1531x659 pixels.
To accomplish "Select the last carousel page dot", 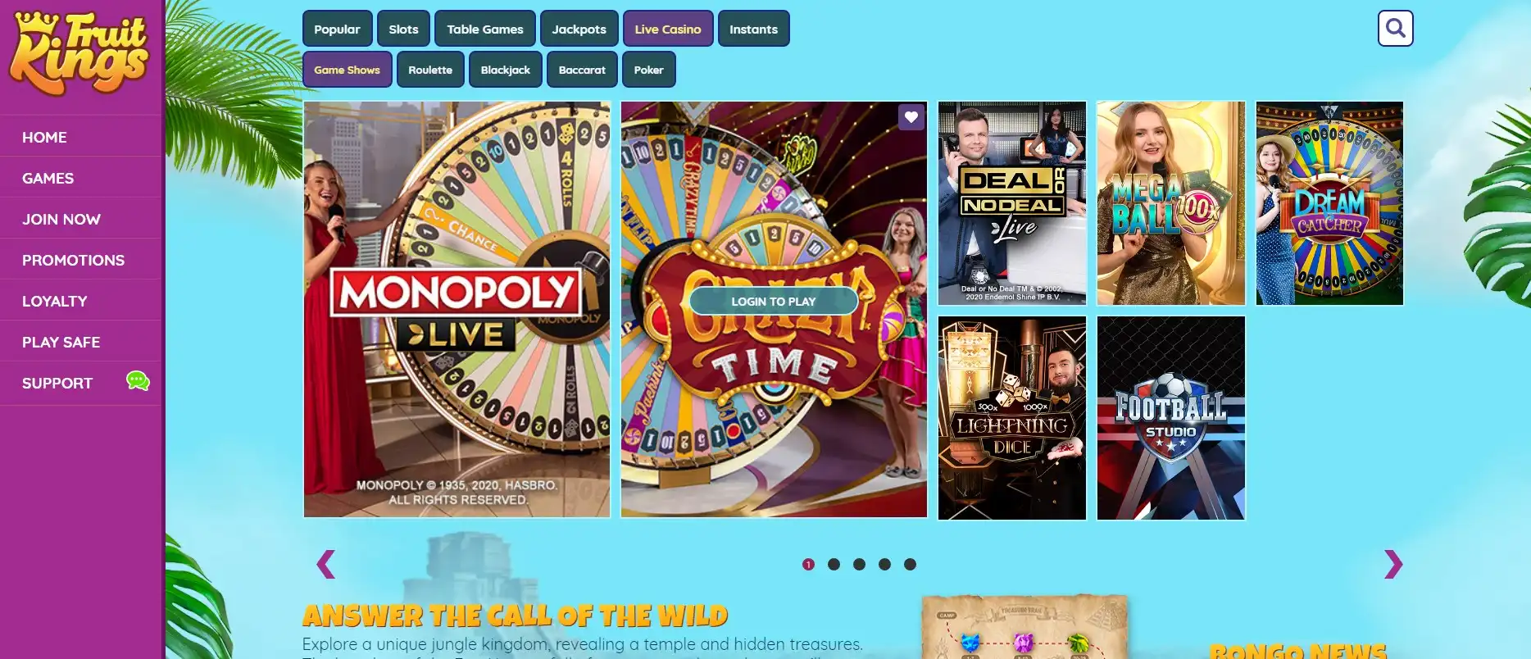I will [910, 564].
